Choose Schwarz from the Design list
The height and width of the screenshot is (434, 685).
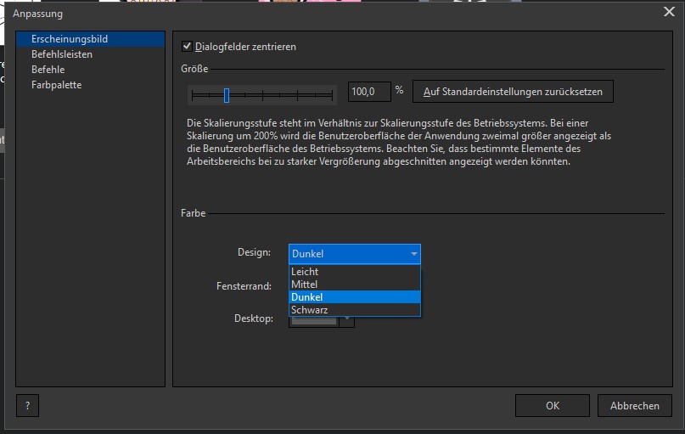tap(354, 310)
